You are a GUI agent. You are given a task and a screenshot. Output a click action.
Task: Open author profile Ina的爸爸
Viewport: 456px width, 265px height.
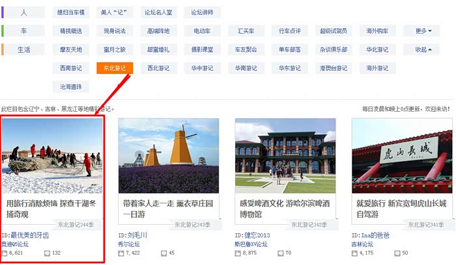click(x=375, y=235)
